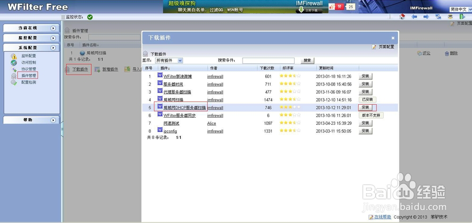
Task: Open the 简体中文 language dropdown
Action: point(461,9)
